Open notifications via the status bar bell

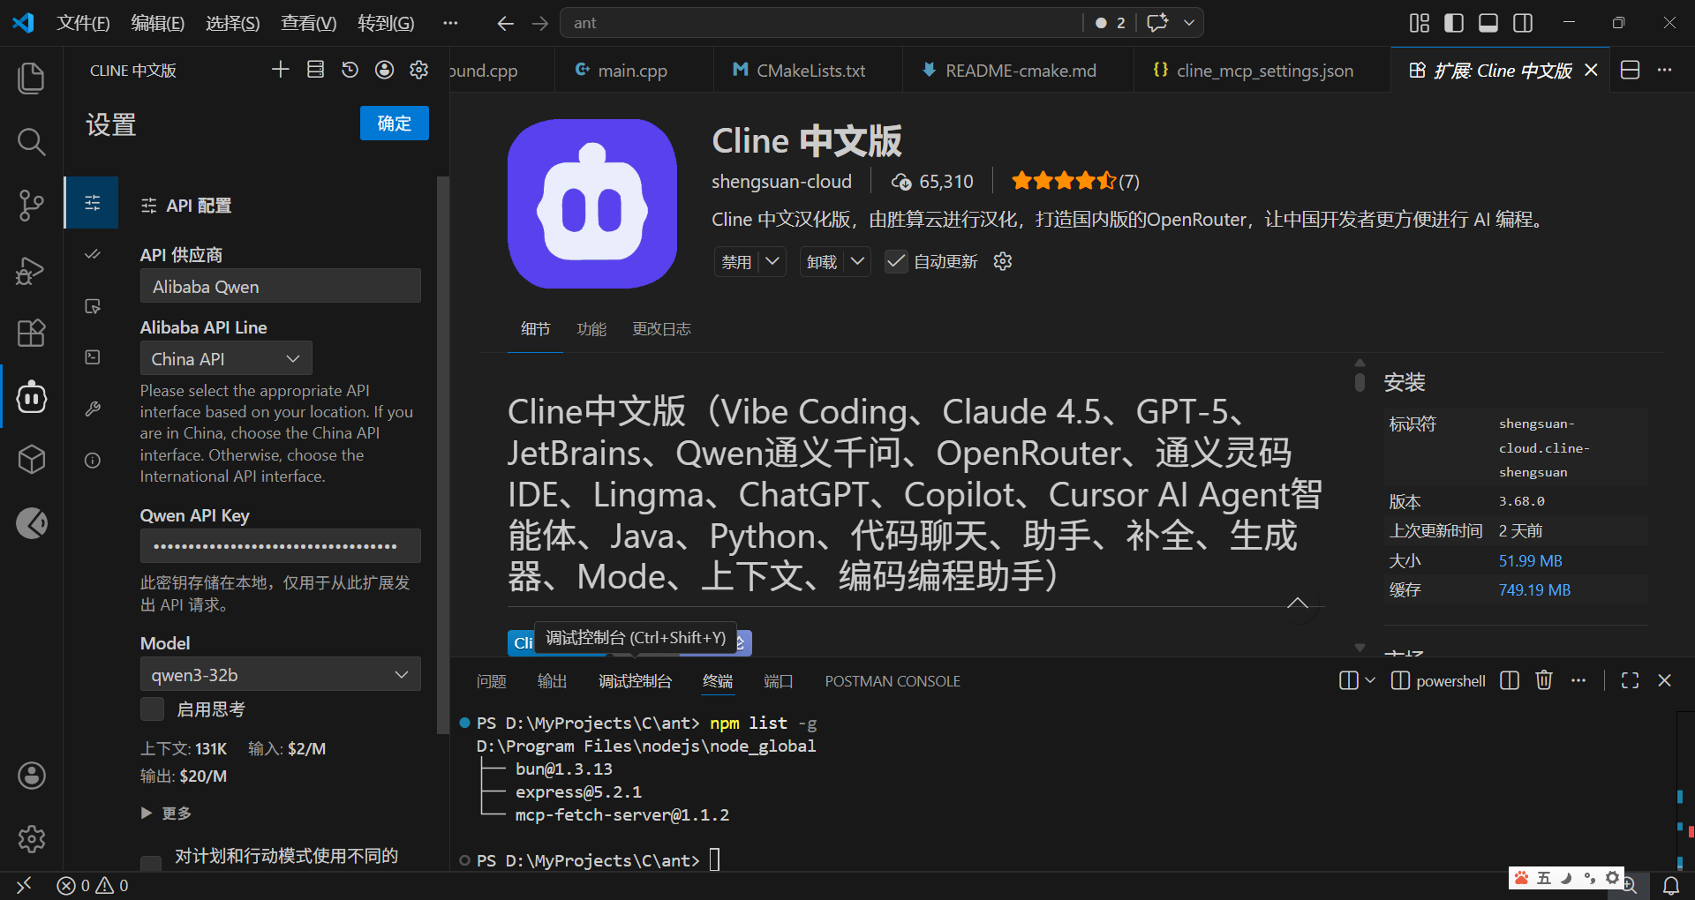click(1671, 886)
